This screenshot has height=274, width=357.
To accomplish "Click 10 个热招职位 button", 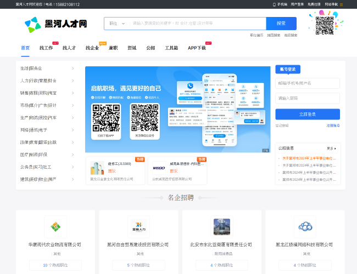I will [x=55, y=265].
